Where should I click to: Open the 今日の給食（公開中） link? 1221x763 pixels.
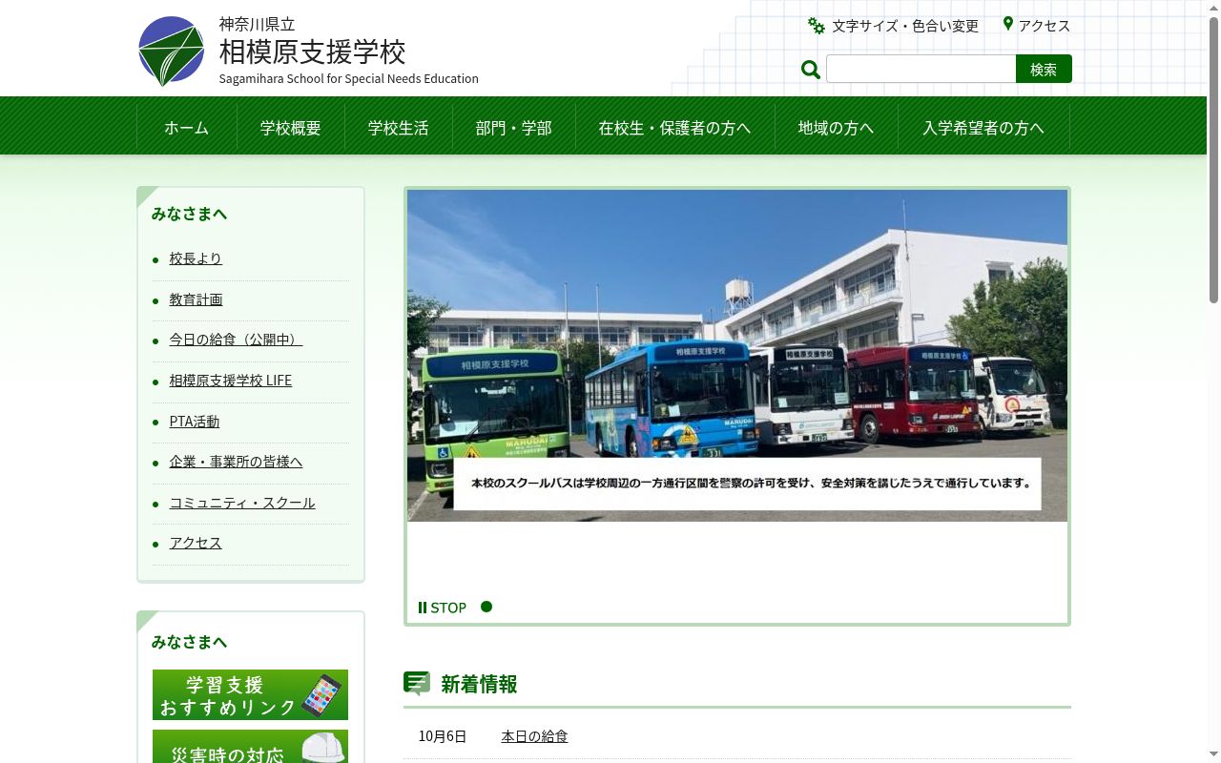[236, 340]
